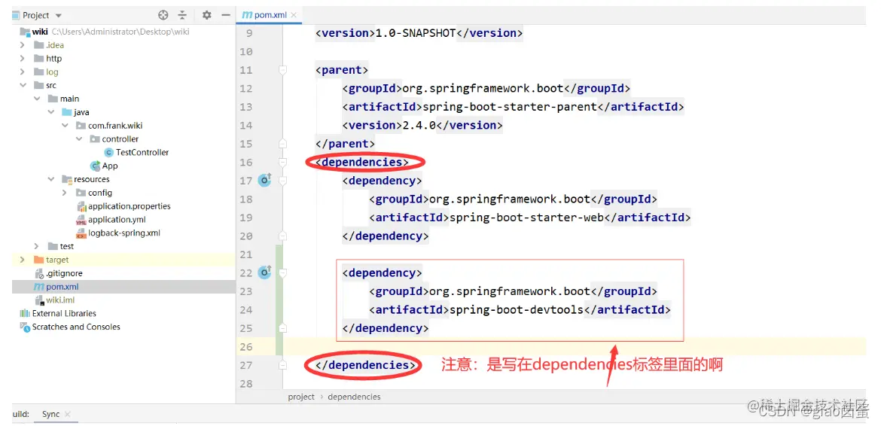Switch to the Sync tab in Build panel
This screenshot has height=426, width=881.
pyautogui.click(x=50, y=414)
